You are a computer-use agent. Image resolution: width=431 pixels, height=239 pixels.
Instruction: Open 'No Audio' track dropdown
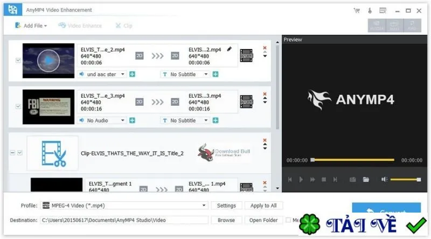(x=102, y=120)
